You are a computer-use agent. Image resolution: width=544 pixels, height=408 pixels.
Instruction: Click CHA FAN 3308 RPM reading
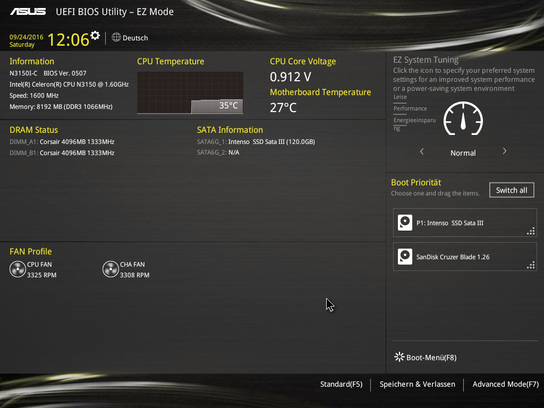coord(134,275)
